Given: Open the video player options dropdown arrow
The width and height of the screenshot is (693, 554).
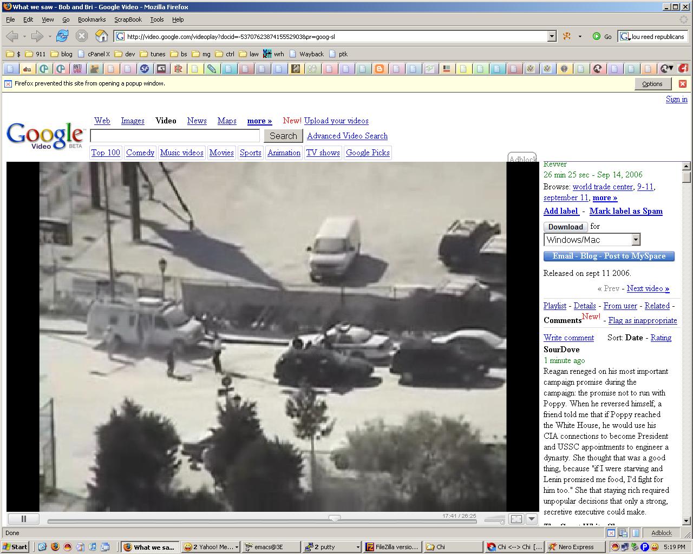Looking at the screenshot, I should [x=532, y=519].
